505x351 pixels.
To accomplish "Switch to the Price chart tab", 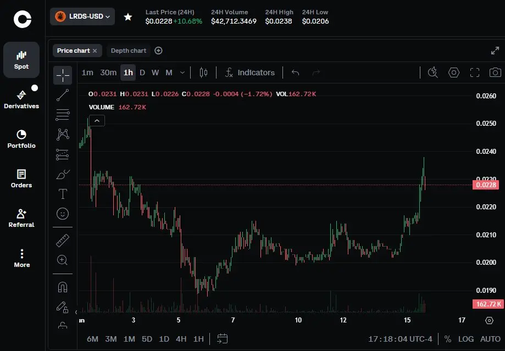I will [x=74, y=51].
